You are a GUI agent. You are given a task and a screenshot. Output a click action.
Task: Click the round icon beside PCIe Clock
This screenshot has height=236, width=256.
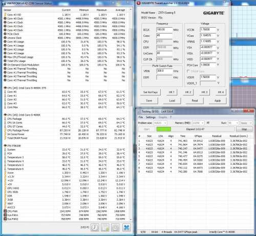pyautogui.click(x=5, y=34)
